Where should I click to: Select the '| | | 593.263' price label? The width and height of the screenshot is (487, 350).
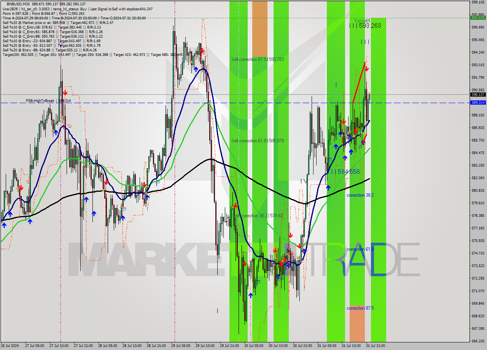(365, 26)
